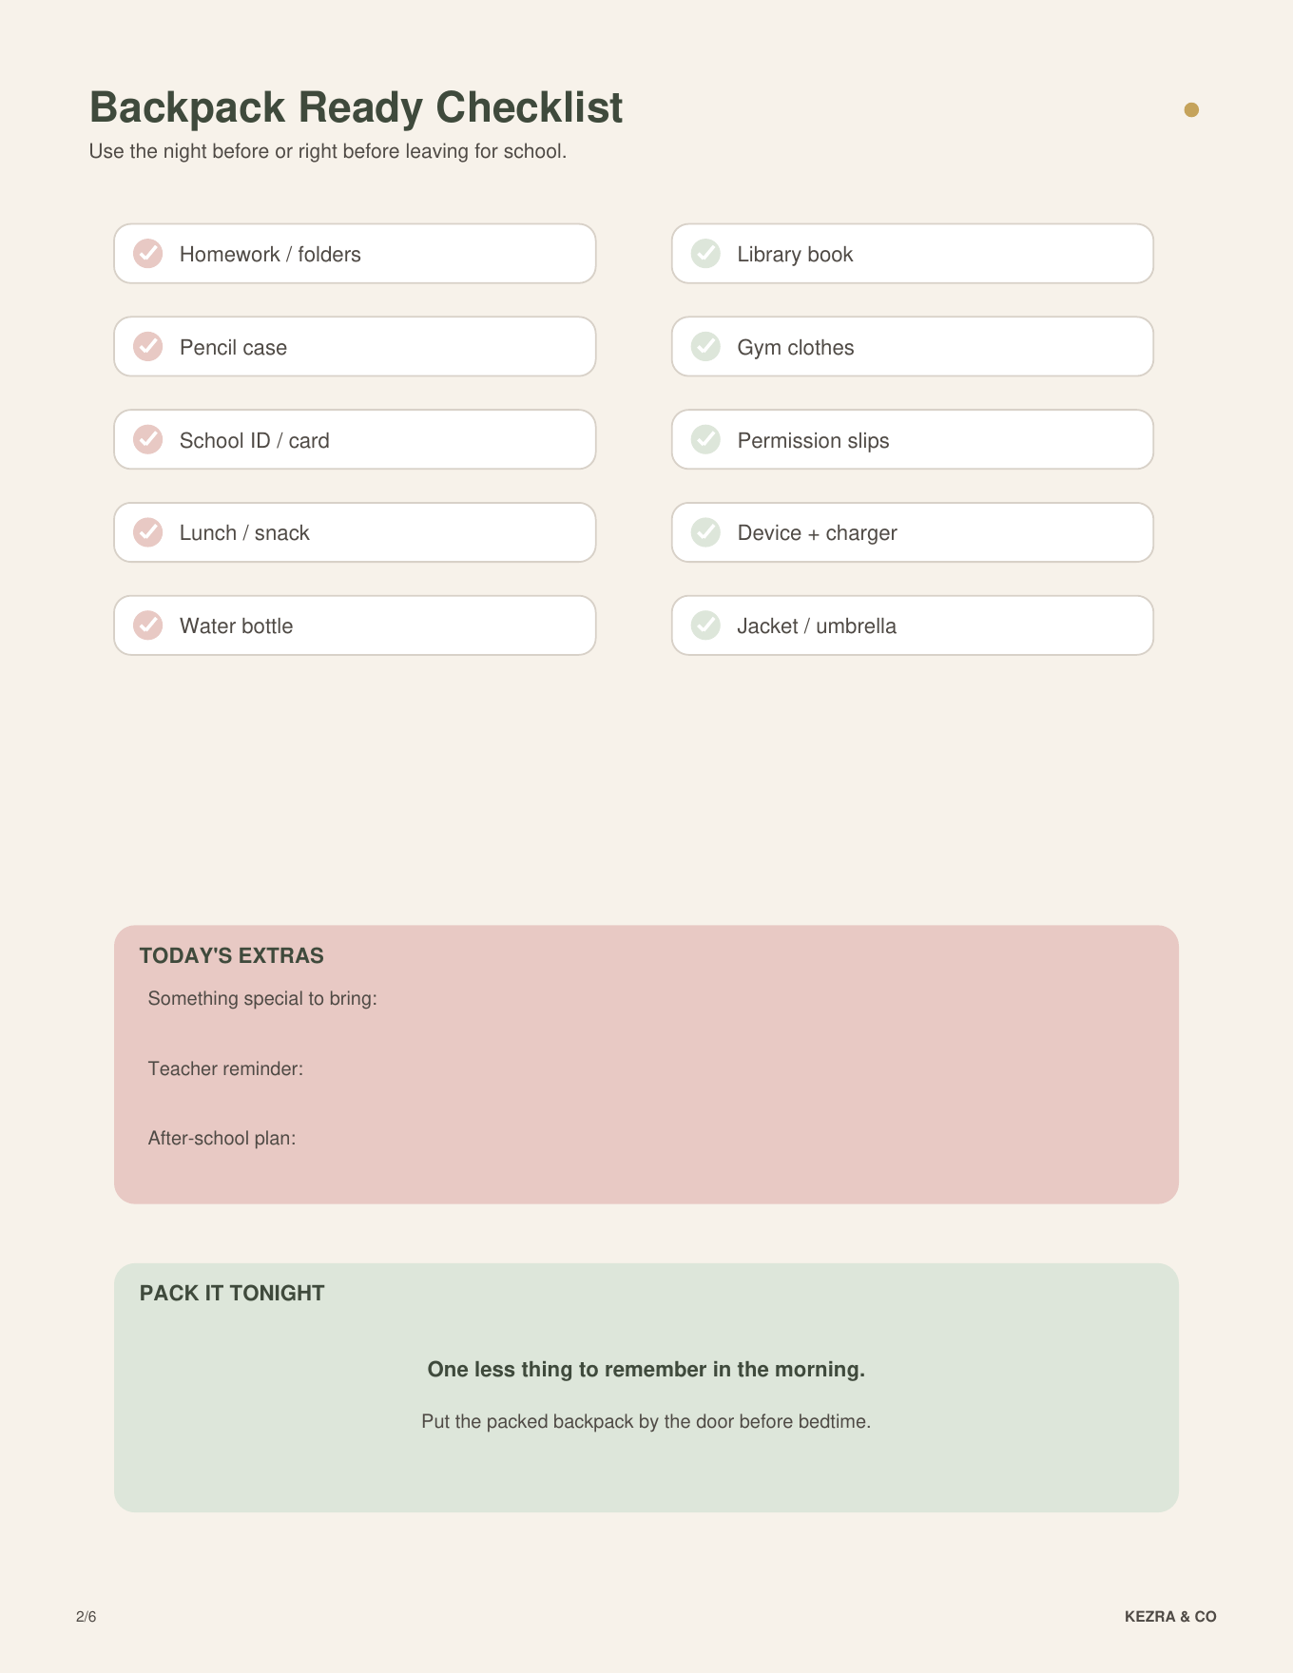Check the Water bottle circle
The image size is (1293, 1673).
[x=147, y=625]
